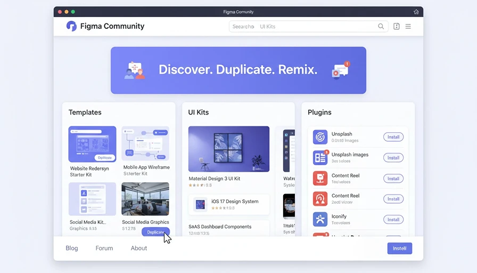Click the UI Kits section heading

[x=199, y=113]
